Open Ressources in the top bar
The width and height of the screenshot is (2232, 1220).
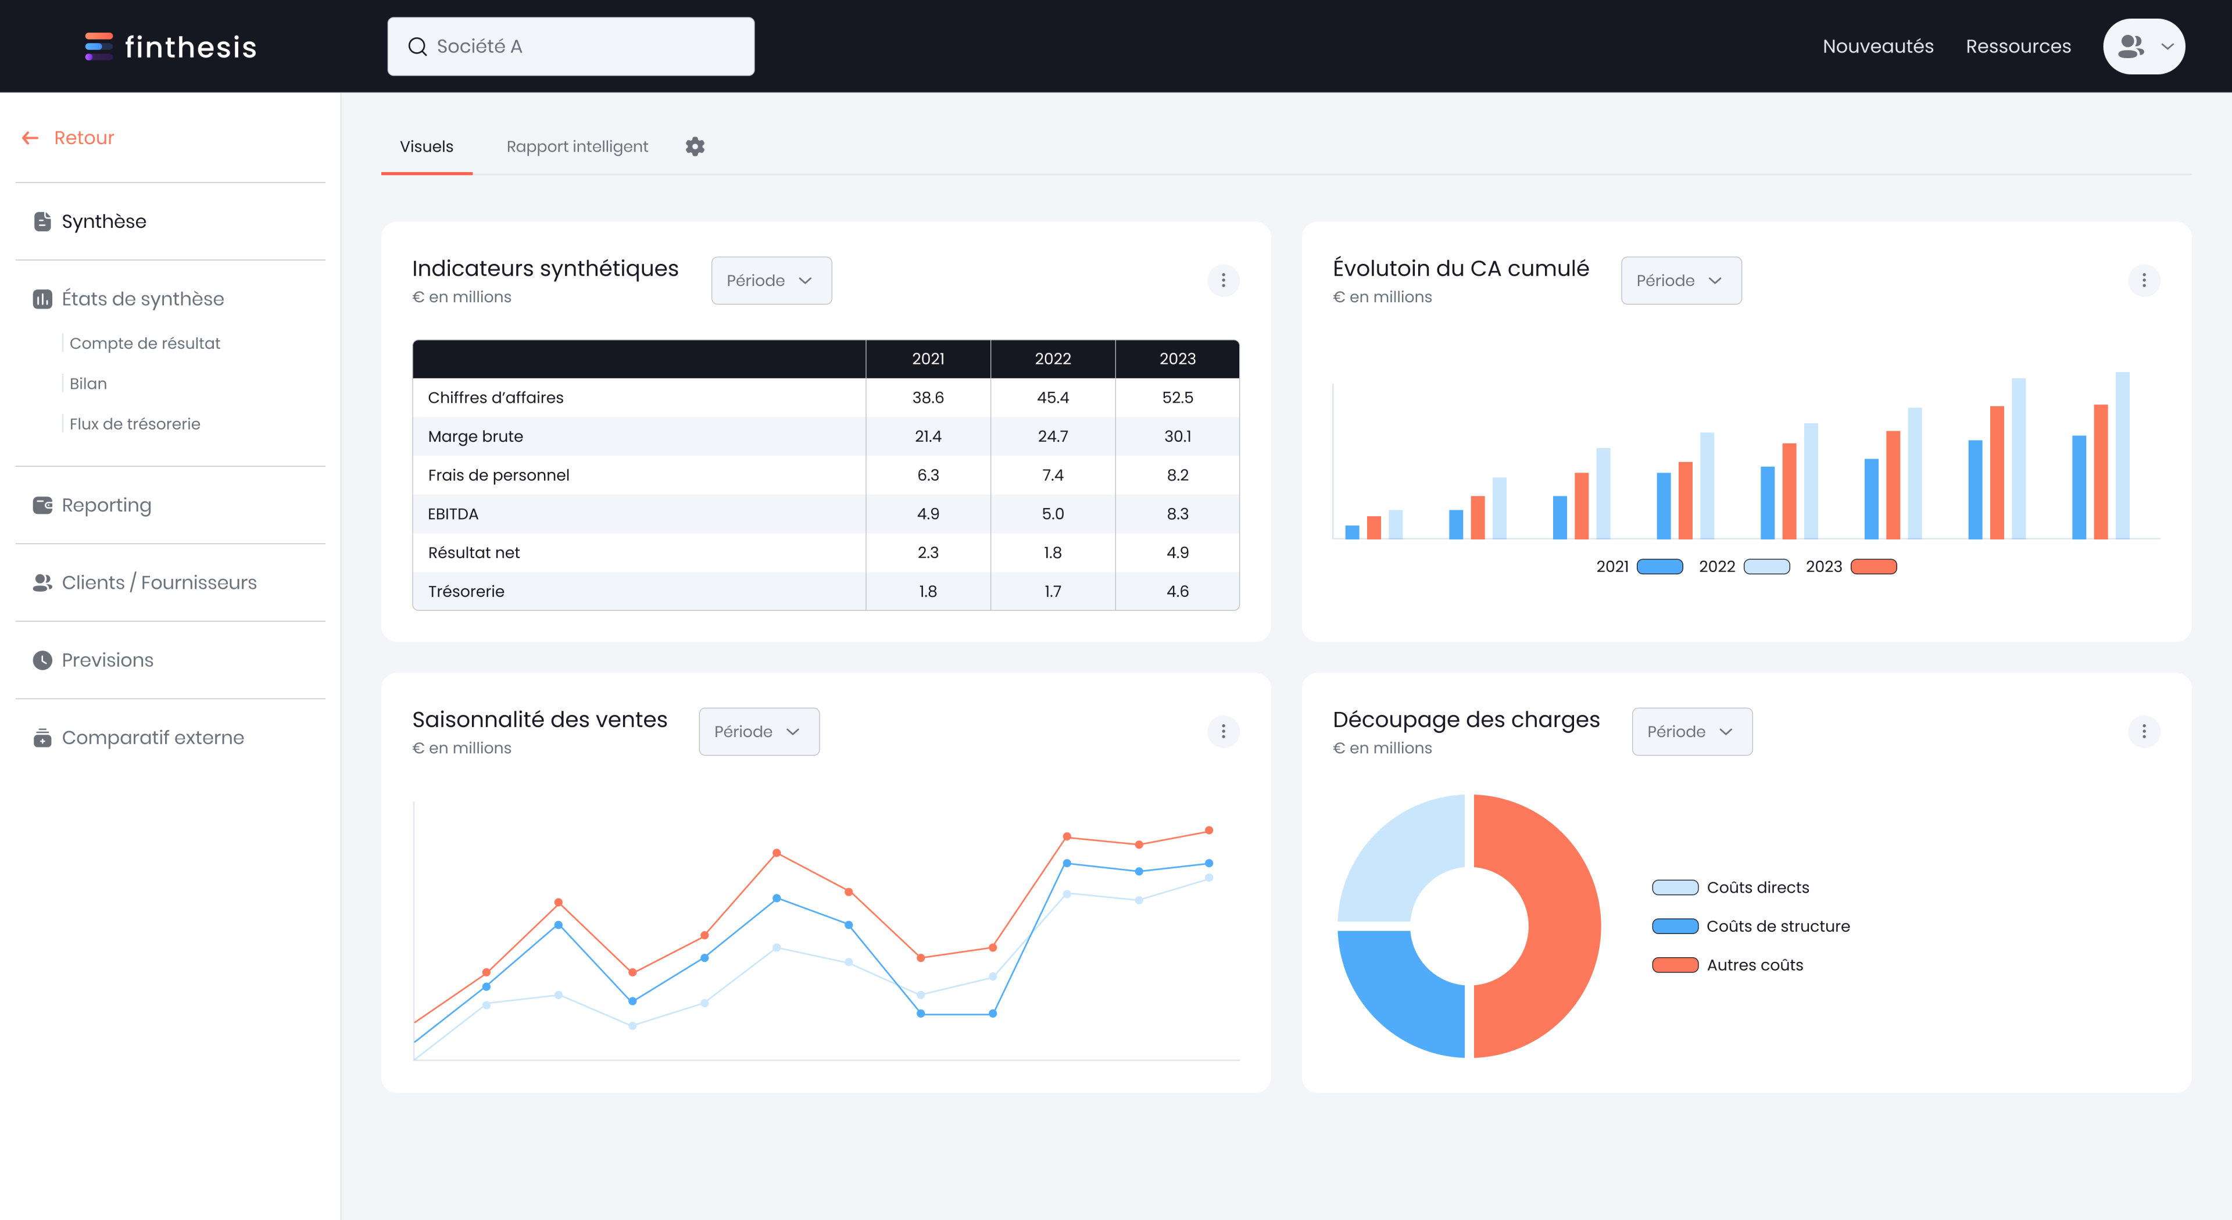(x=2018, y=47)
